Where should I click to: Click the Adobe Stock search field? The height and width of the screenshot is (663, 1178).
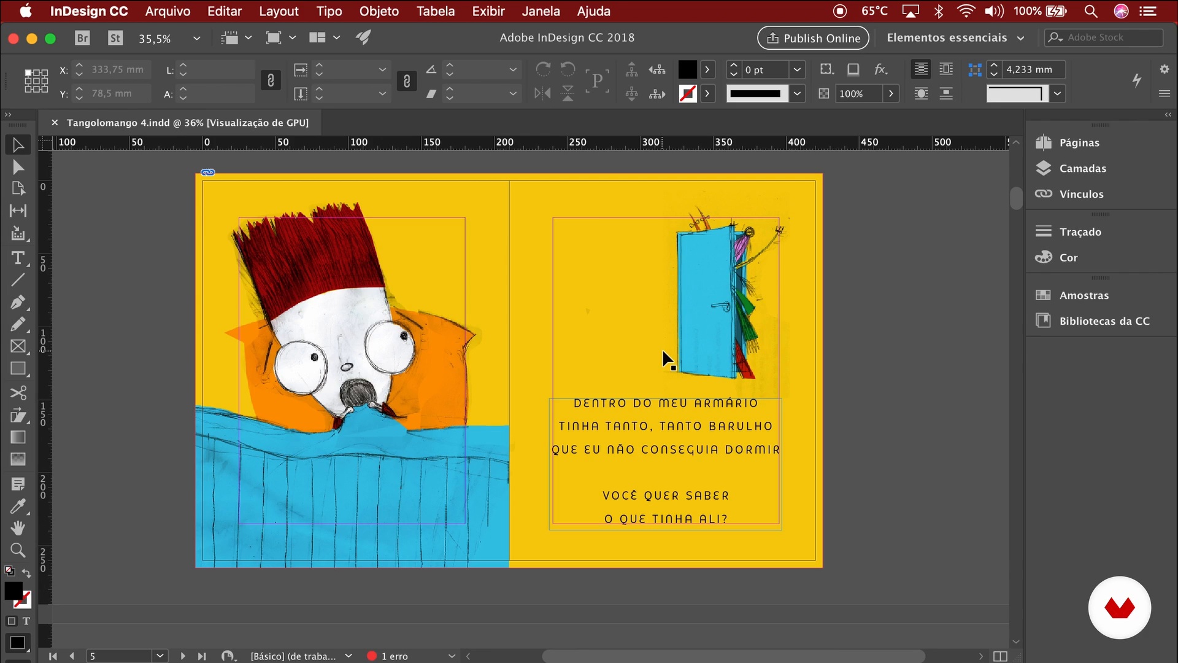click(x=1103, y=37)
